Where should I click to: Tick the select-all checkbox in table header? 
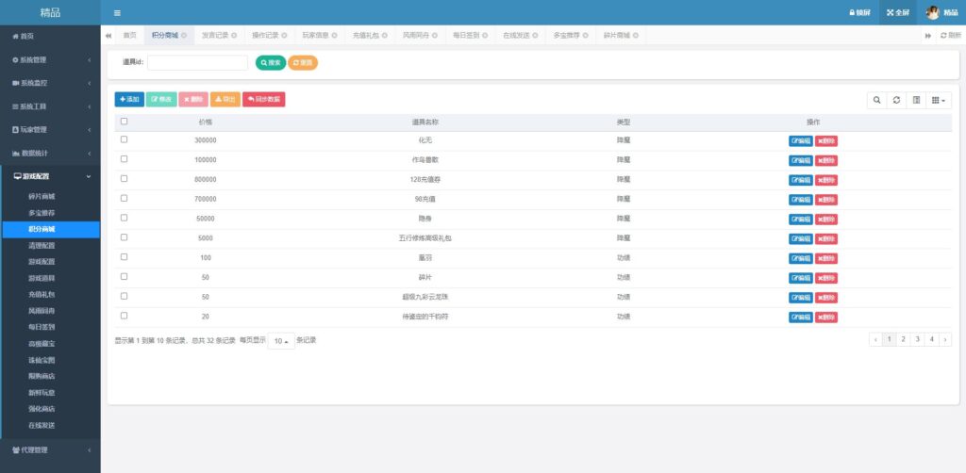[124, 122]
